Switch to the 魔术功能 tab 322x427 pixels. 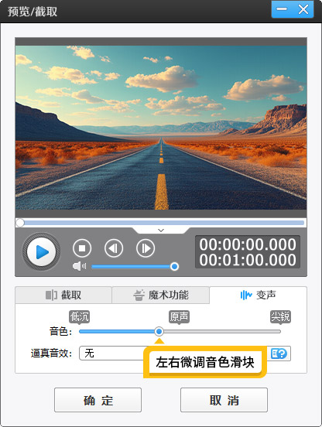pyautogui.click(x=161, y=295)
